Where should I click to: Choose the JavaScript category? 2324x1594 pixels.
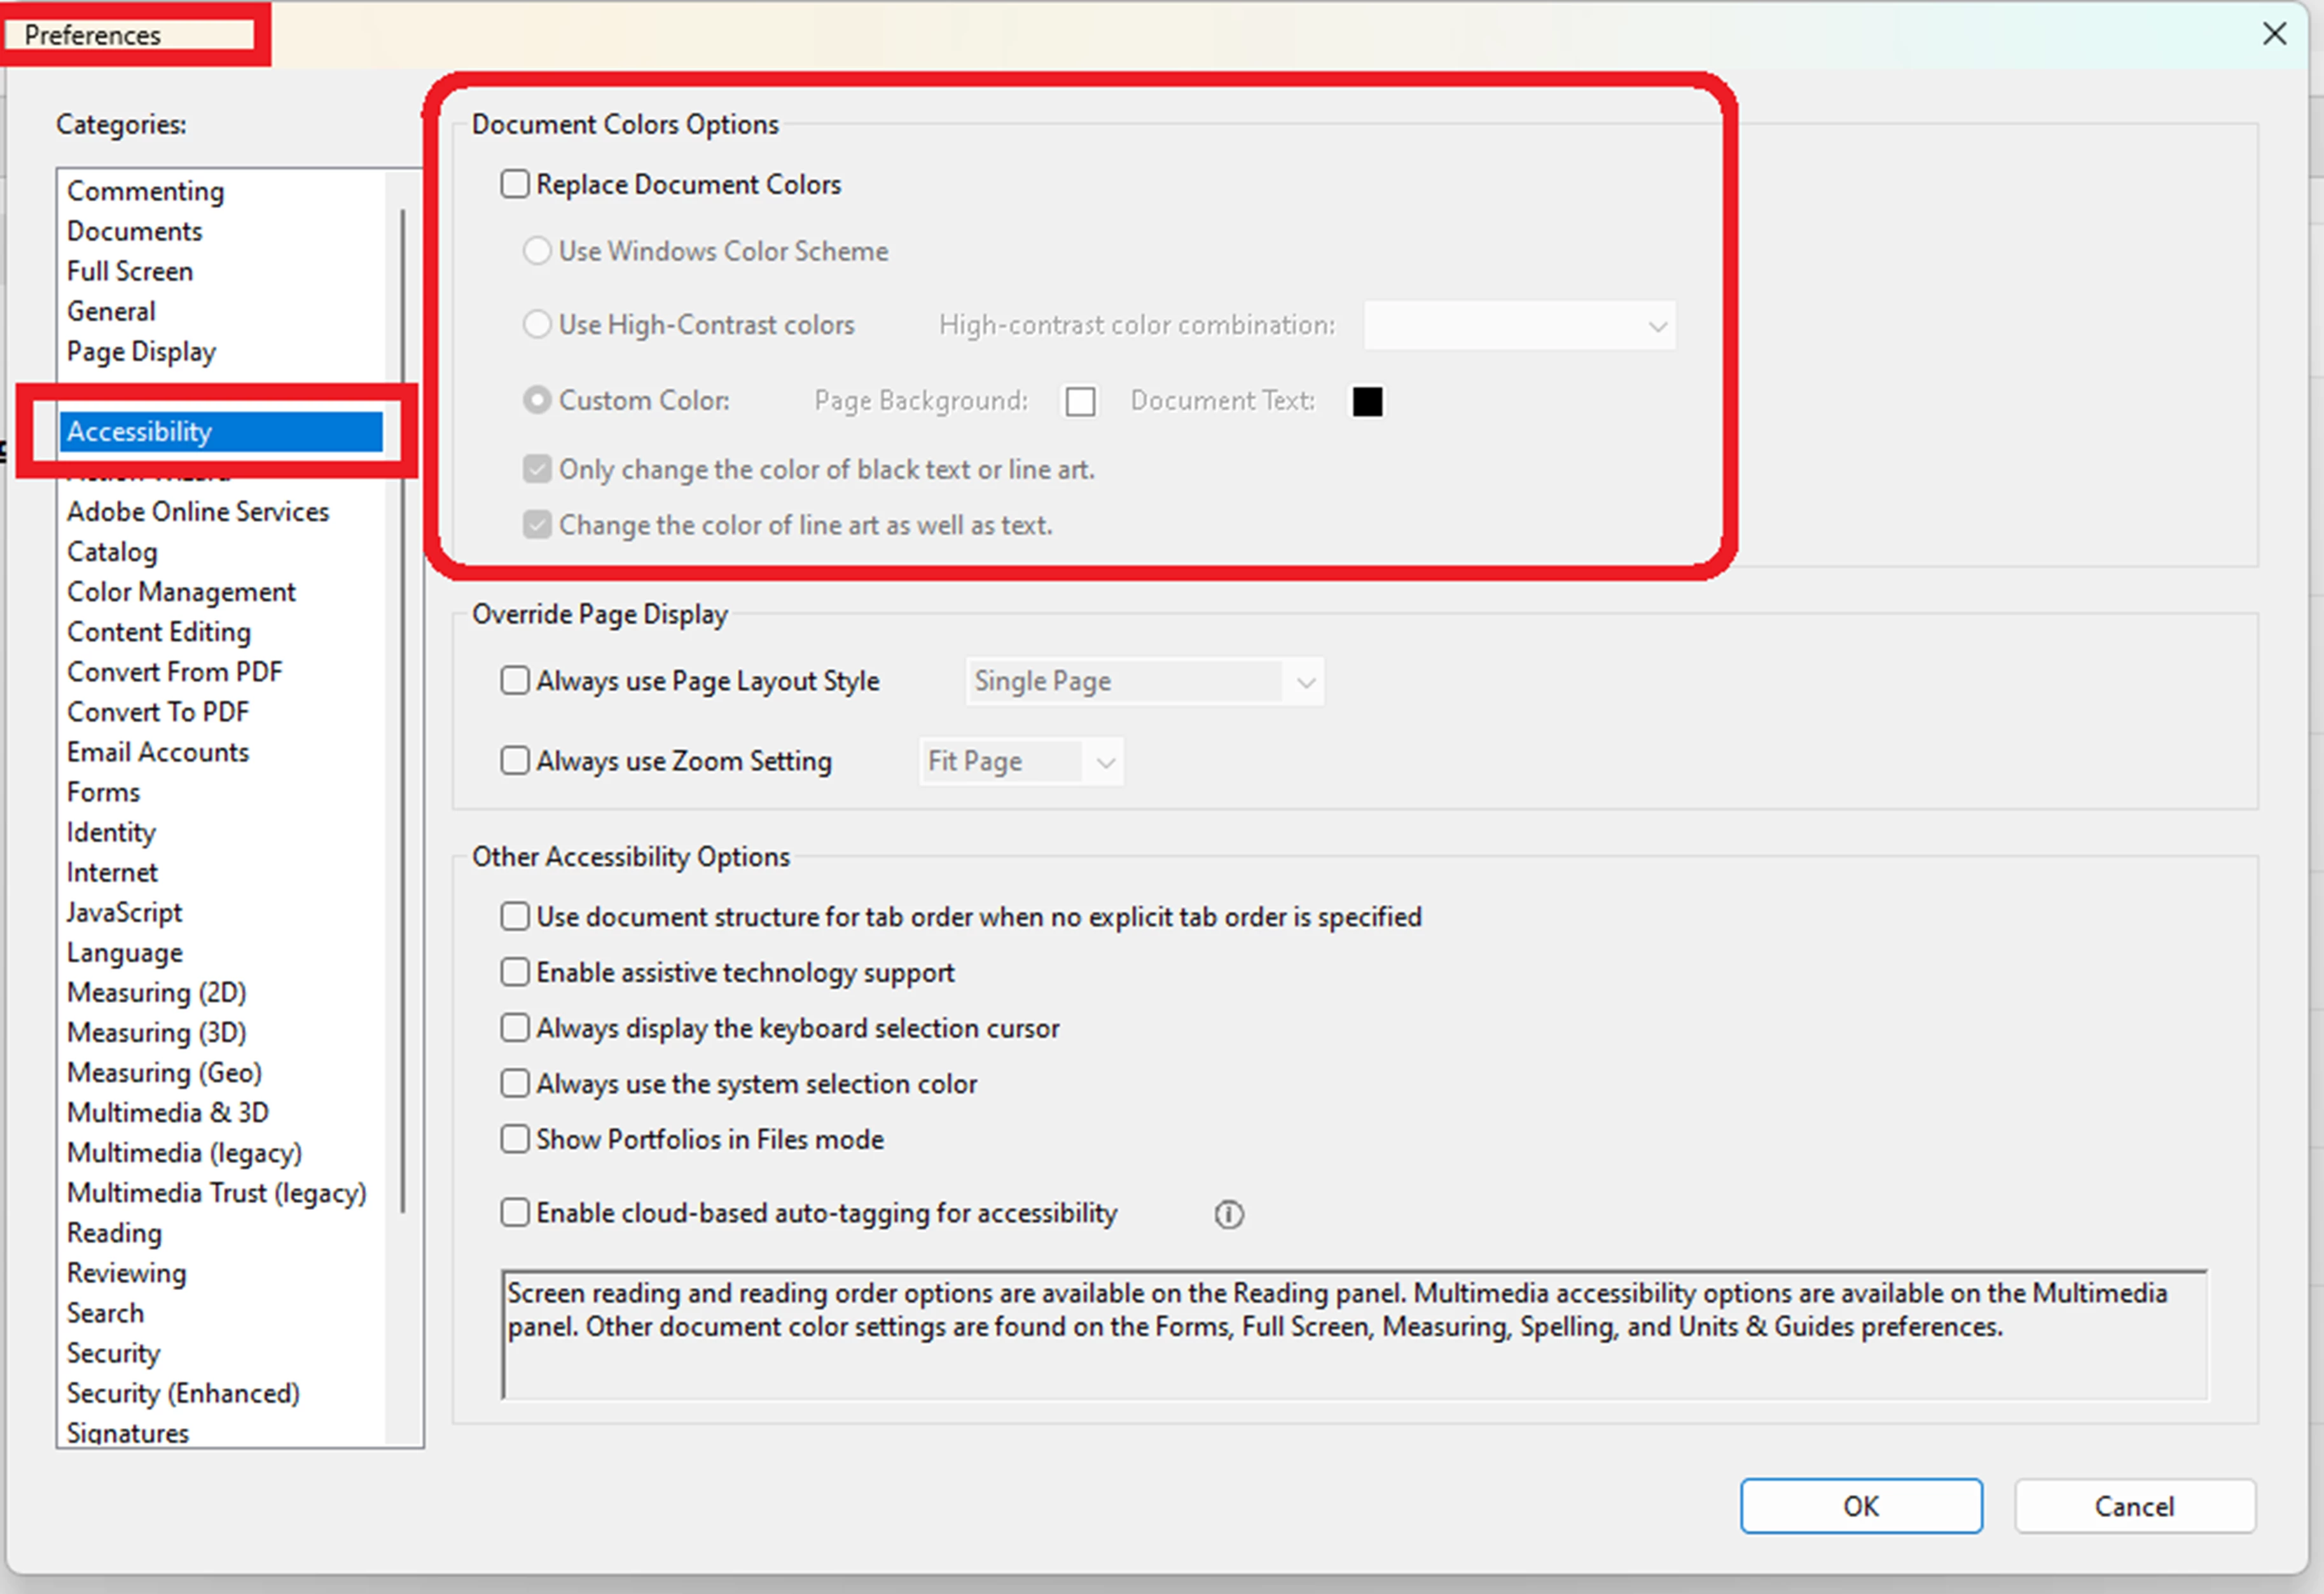(x=124, y=912)
